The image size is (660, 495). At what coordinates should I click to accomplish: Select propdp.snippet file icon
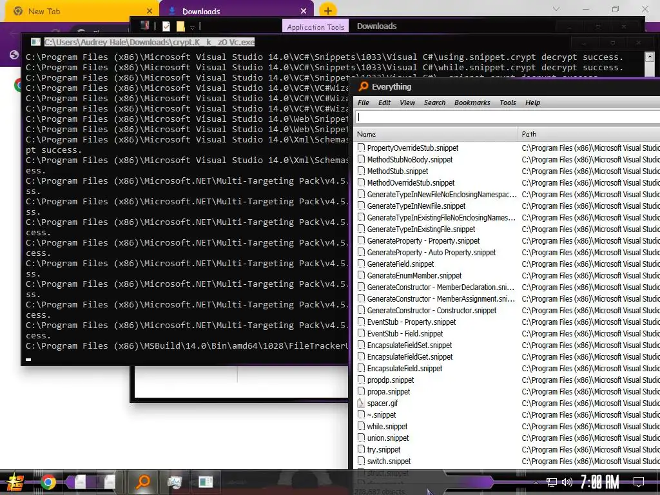click(361, 380)
